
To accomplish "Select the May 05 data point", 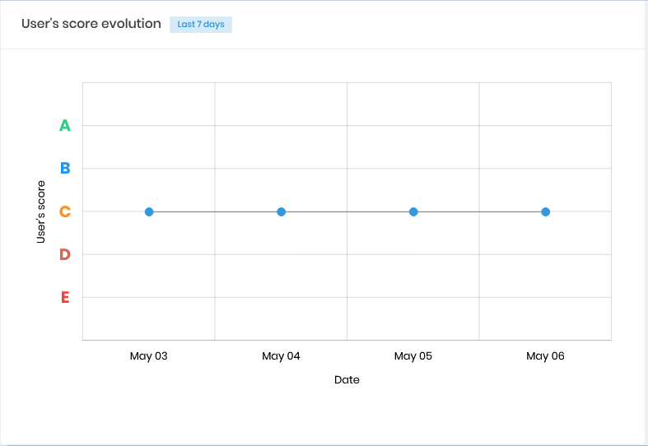I will [413, 211].
